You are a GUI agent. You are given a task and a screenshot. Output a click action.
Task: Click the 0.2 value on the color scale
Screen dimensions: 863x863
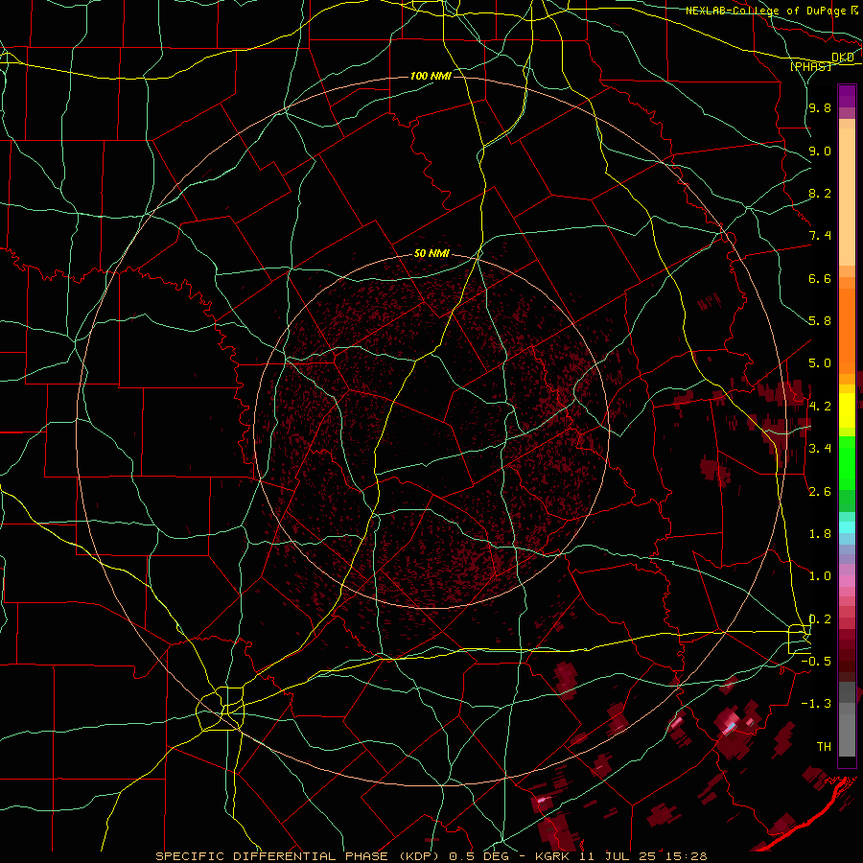click(820, 619)
